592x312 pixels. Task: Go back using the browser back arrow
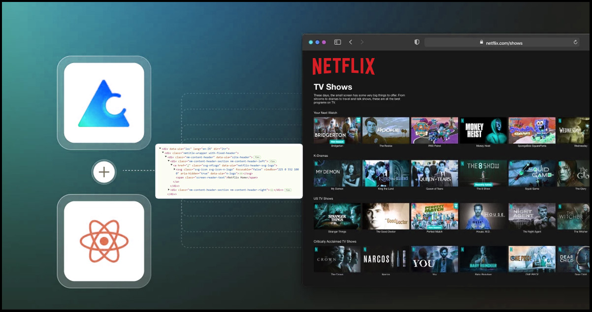(351, 42)
